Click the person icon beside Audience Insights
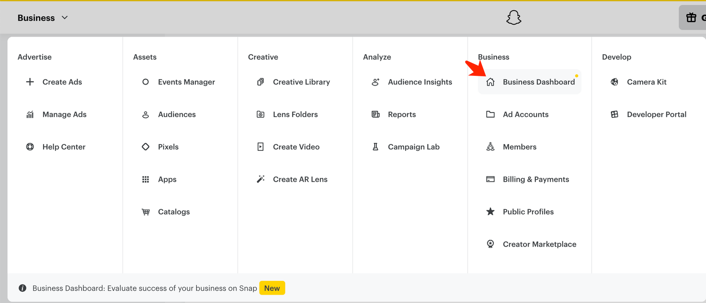Image resolution: width=706 pixels, height=303 pixels. click(376, 82)
